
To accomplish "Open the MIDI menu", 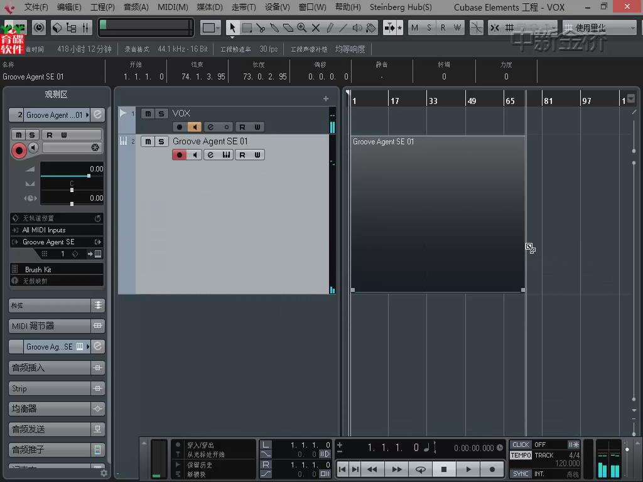I will click(x=173, y=7).
